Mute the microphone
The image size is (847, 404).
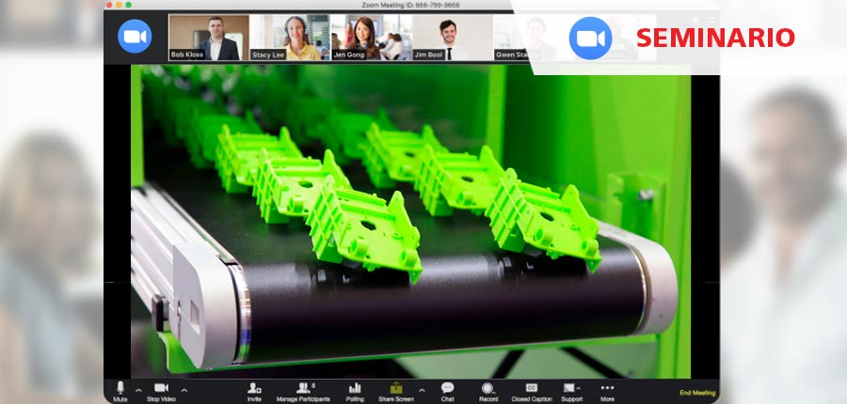(120, 389)
